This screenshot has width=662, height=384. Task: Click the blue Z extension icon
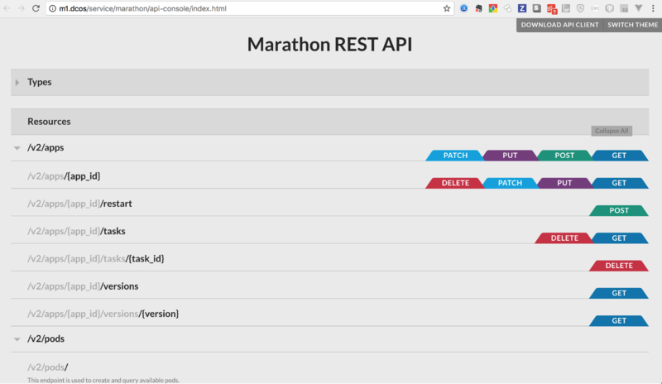tap(522, 8)
